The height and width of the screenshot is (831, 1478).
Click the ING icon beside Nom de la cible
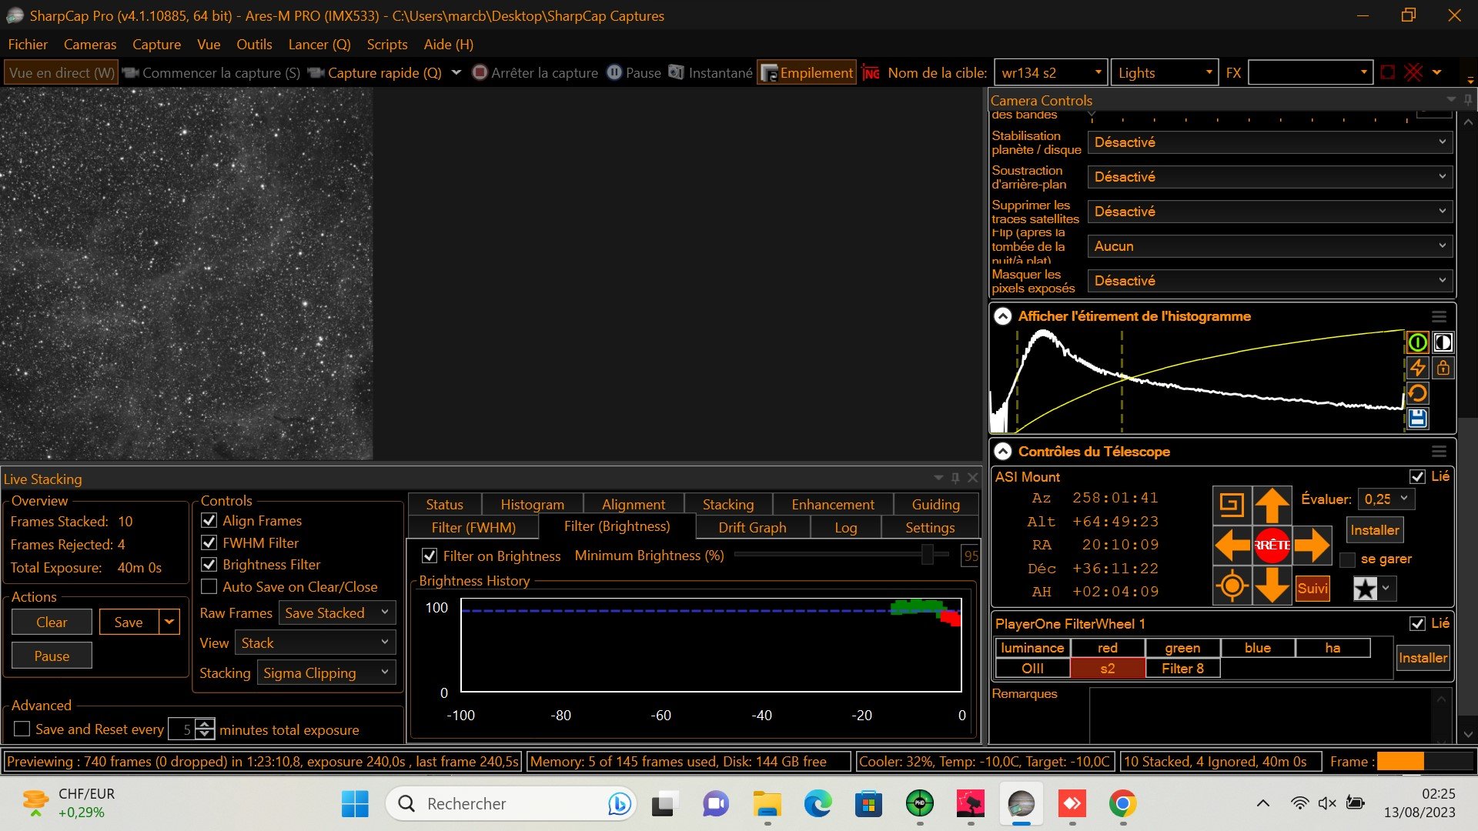tap(871, 72)
